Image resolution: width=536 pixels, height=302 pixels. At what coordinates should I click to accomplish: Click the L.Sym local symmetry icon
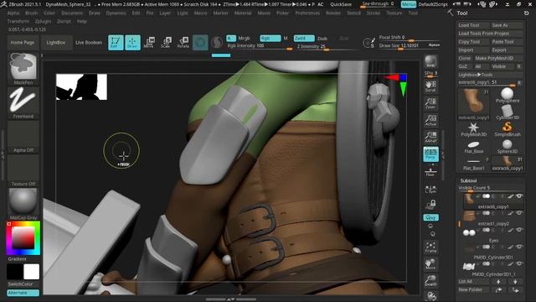[430, 190]
